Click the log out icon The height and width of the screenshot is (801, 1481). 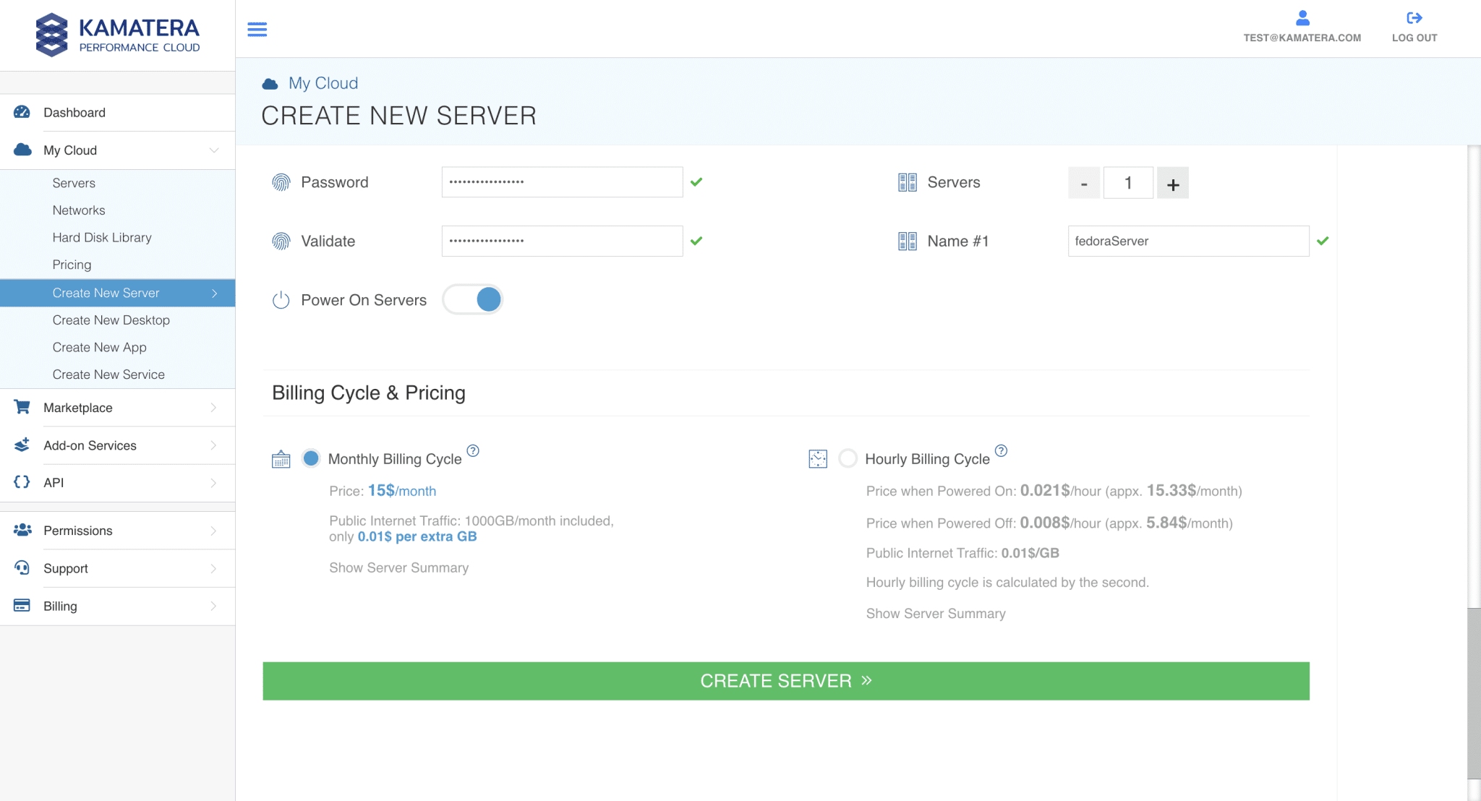click(x=1414, y=18)
